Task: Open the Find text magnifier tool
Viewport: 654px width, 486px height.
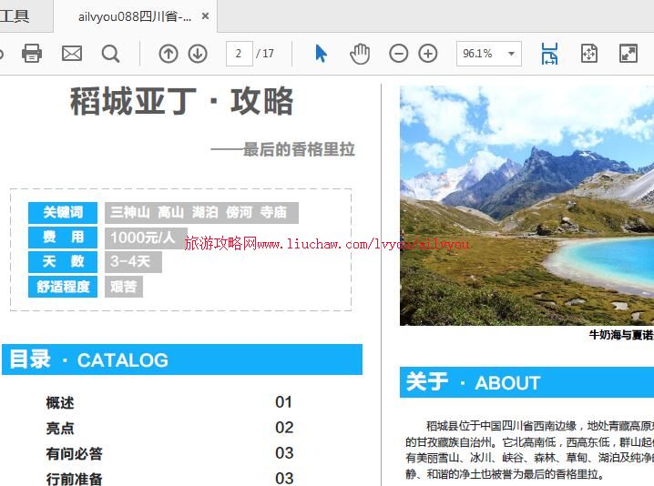Action: click(x=111, y=54)
